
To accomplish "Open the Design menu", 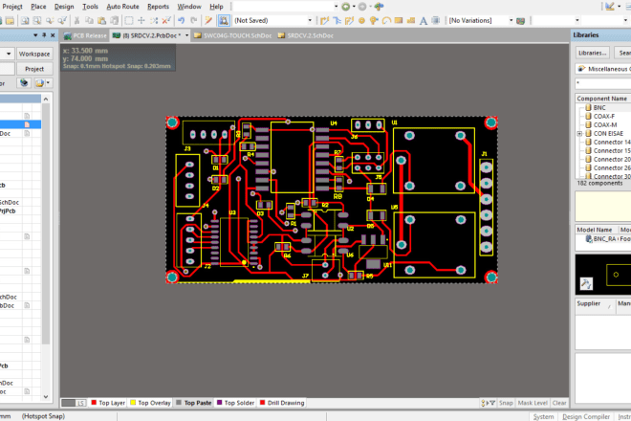I will tap(64, 7).
